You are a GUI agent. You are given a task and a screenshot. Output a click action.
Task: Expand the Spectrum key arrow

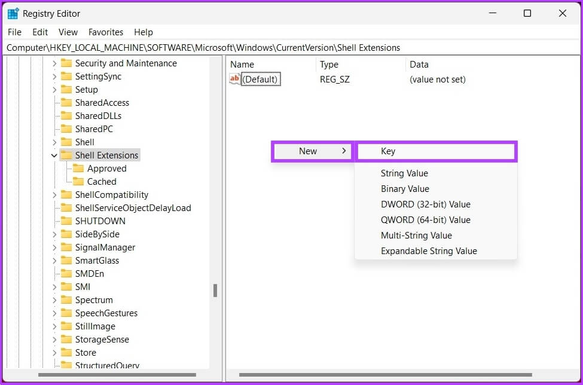click(54, 300)
